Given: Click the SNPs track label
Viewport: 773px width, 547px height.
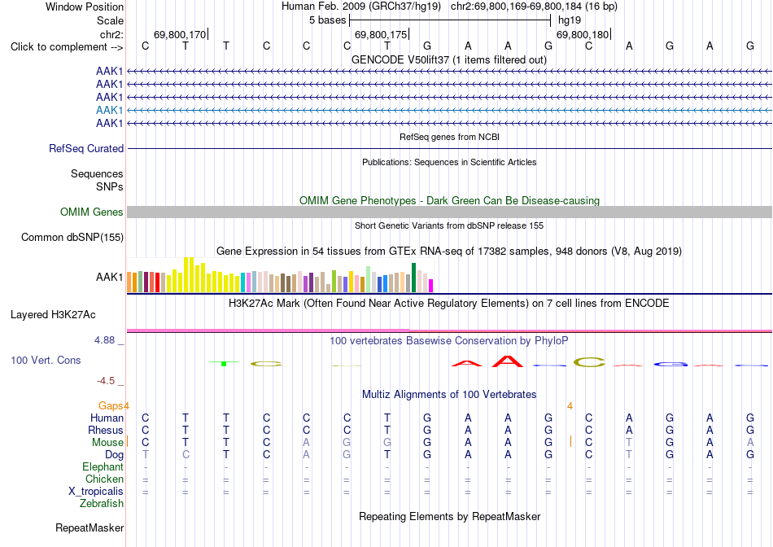Looking at the screenshot, I should [110, 186].
